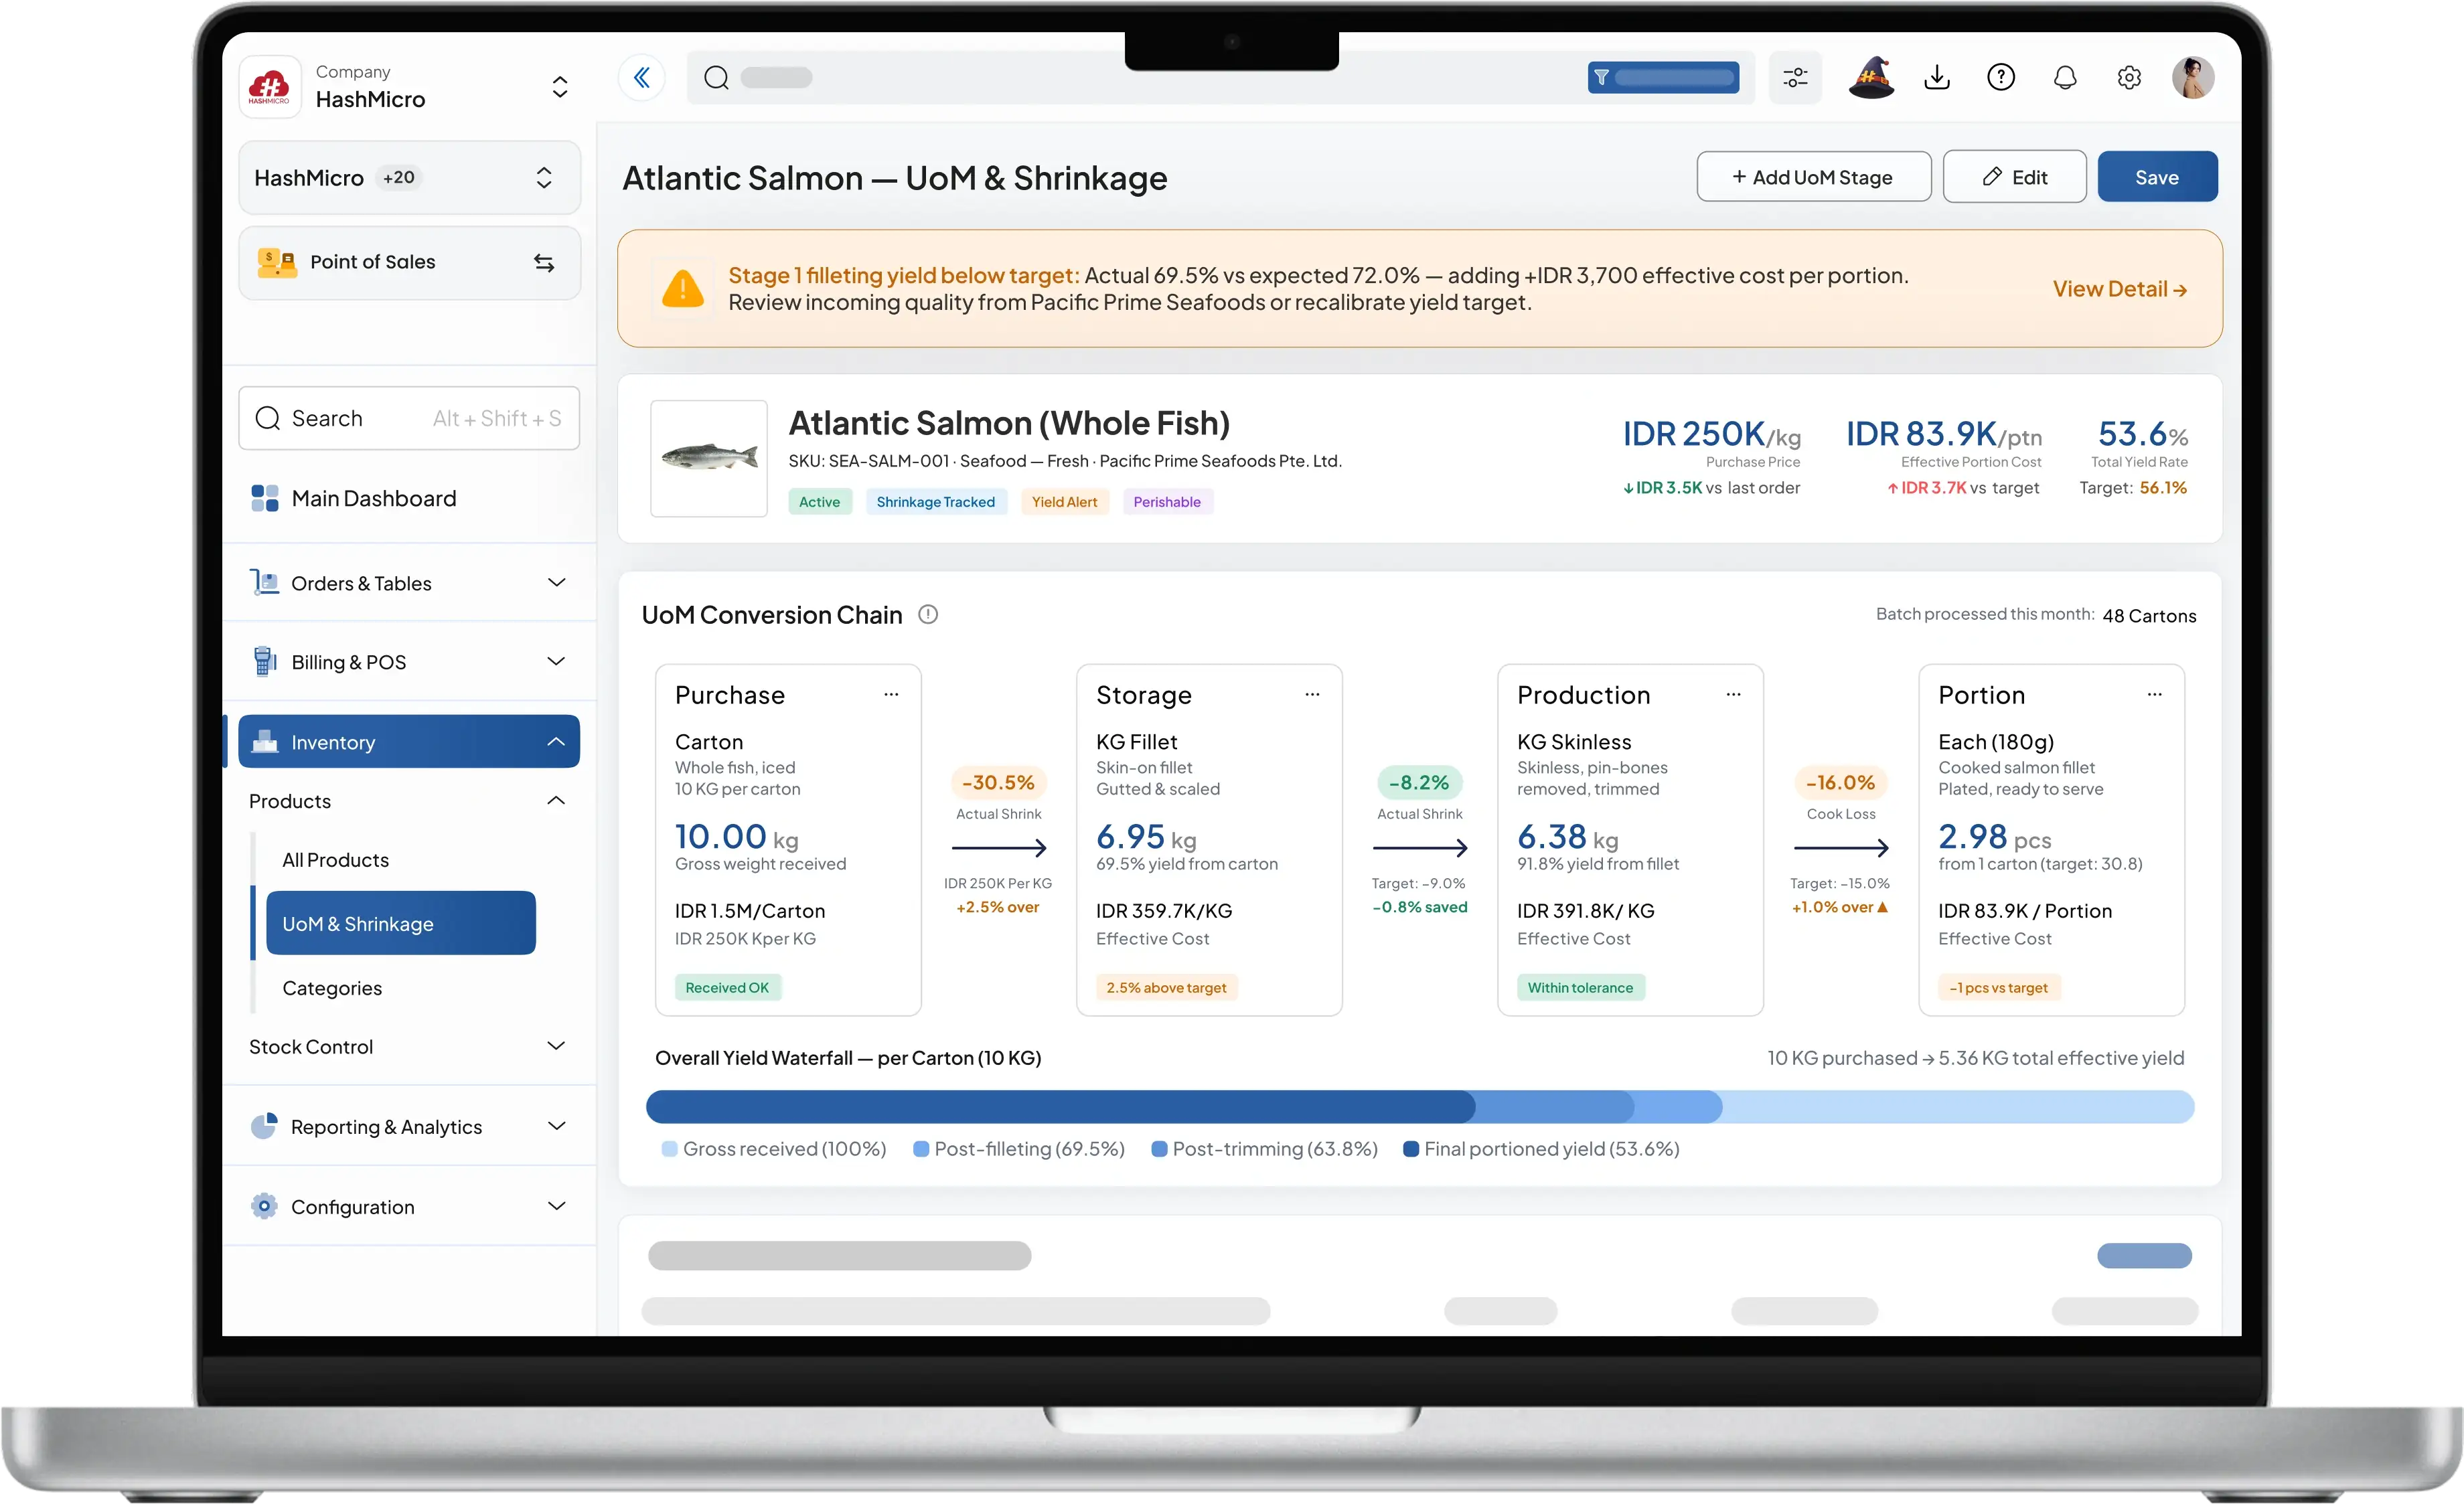Image resolution: width=2464 pixels, height=1504 pixels.
Task: Click the wizard hat icon
Action: [x=1871, y=78]
